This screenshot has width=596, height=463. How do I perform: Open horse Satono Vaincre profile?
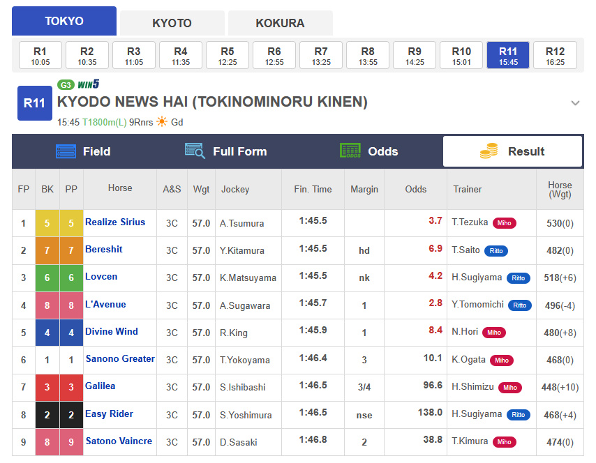point(119,441)
